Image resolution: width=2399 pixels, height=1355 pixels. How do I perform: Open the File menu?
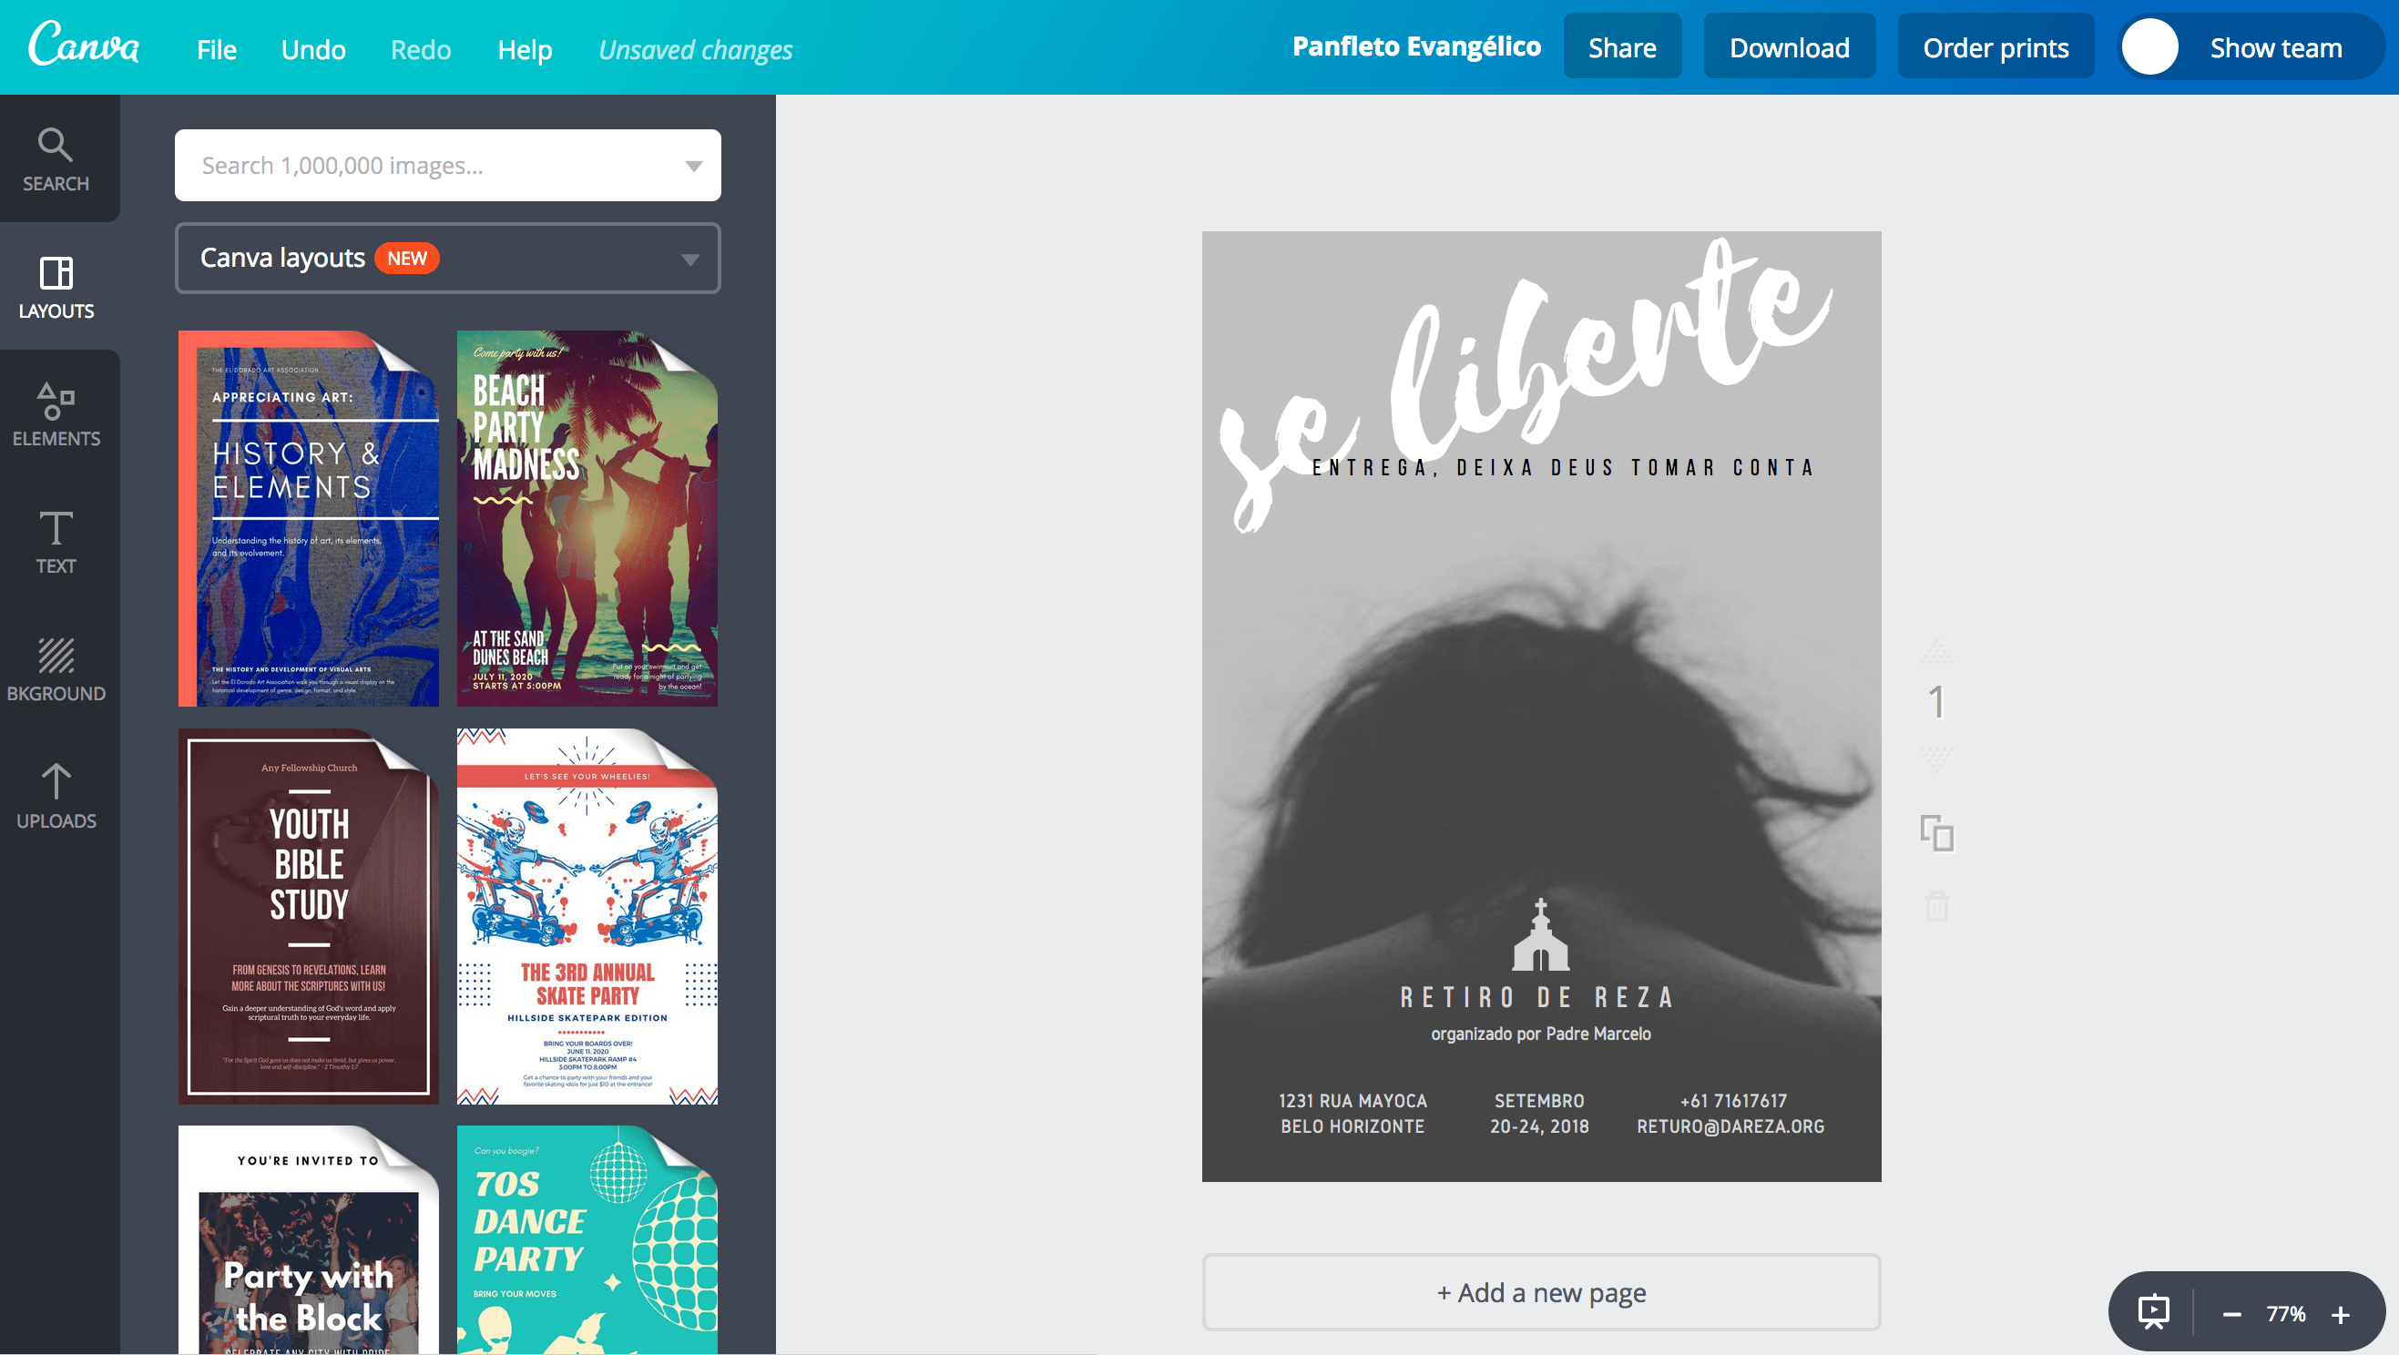(x=216, y=49)
